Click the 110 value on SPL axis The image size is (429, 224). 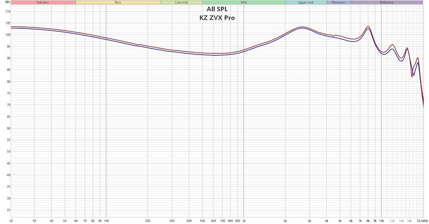click(x=8, y=12)
